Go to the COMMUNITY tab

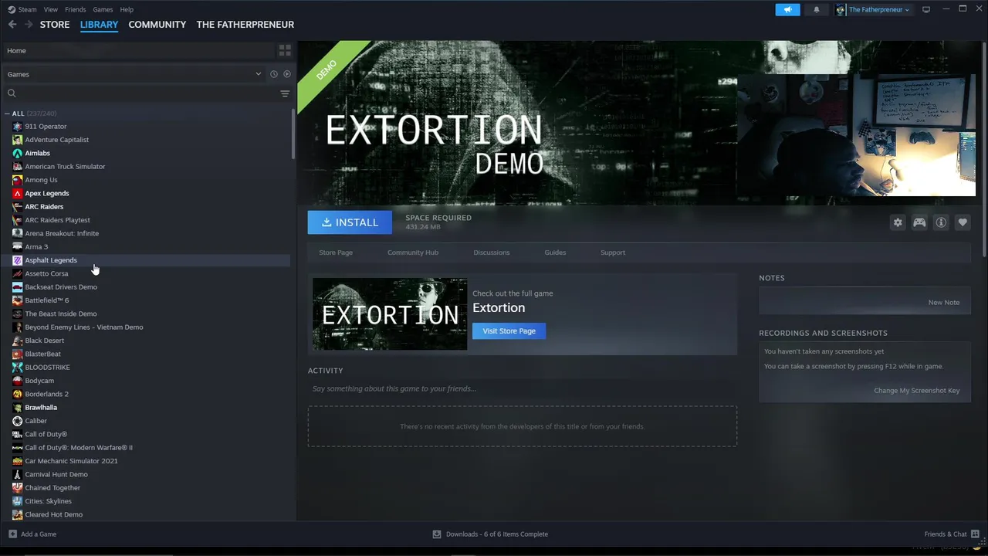[157, 25]
